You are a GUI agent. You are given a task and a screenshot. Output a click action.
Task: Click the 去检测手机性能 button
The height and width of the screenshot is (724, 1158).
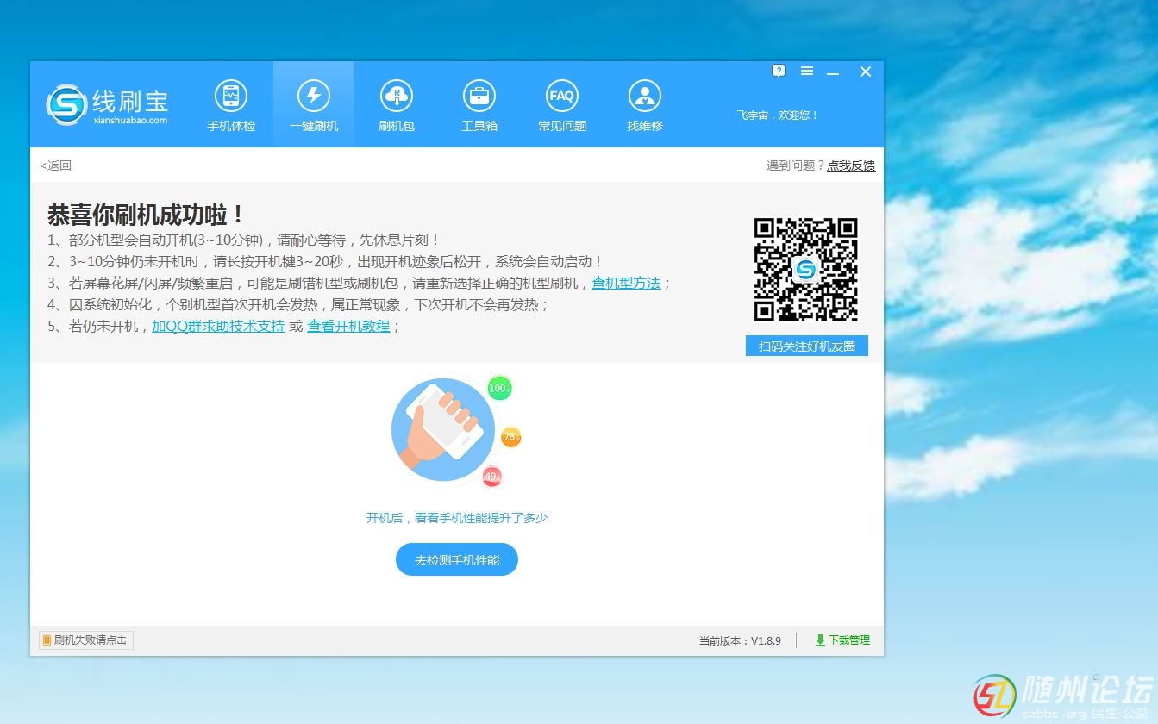[x=457, y=560]
